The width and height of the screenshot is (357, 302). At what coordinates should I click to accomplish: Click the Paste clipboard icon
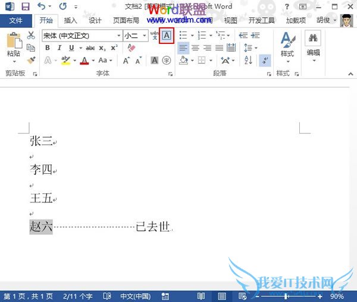[14, 40]
